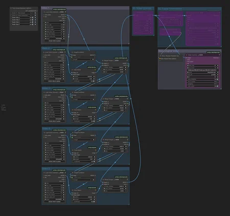Click go-to arrow beside Enable 02 Frame Interpolation row

pyautogui.click(x=35, y=15)
